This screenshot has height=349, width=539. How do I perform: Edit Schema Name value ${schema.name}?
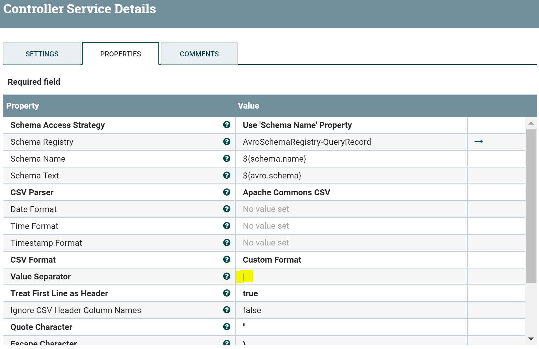tap(274, 159)
